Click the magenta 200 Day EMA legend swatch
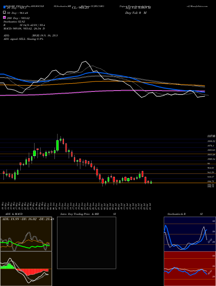The height and width of the screenshot is (286, 216). tap(4, 17)
